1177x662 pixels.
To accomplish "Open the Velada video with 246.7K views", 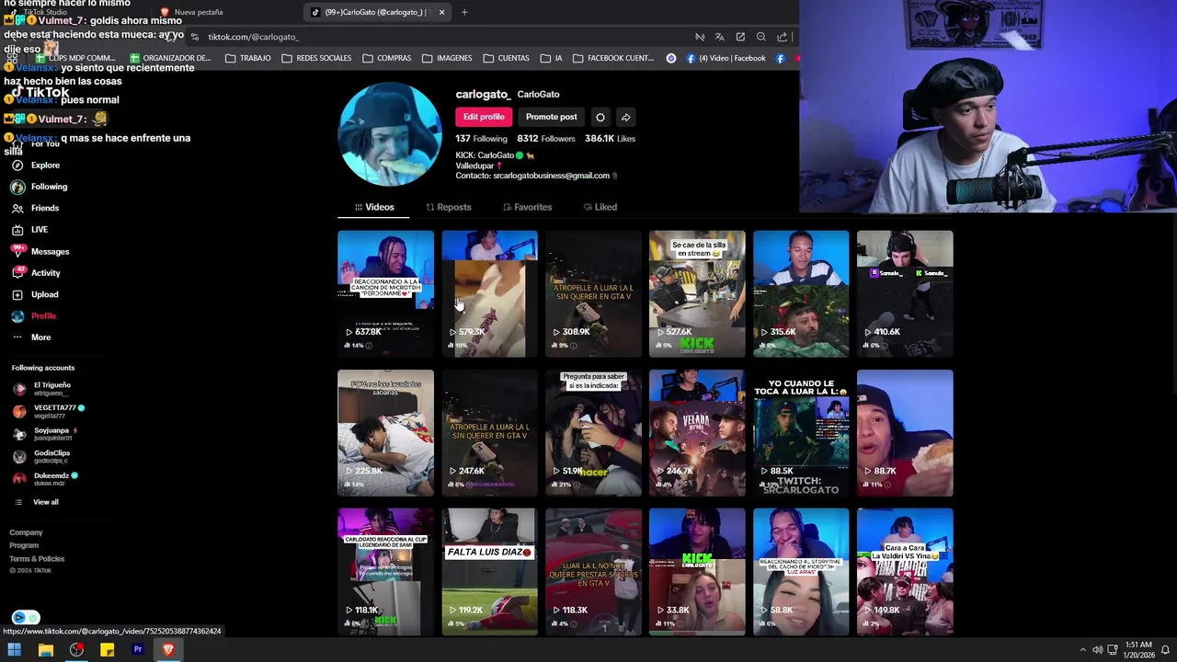I will click(x=697, y=433).
